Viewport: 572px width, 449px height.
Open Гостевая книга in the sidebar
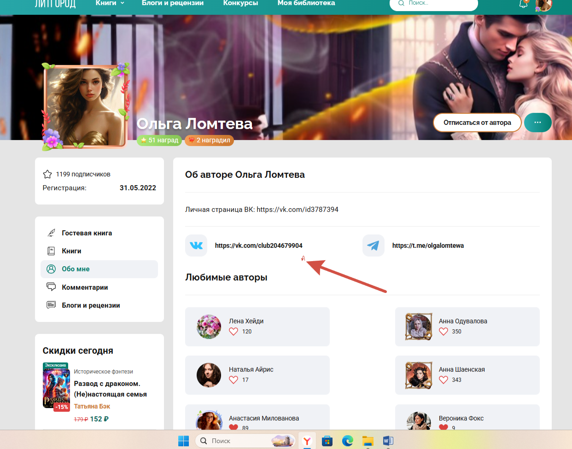(x=87, y=233)
